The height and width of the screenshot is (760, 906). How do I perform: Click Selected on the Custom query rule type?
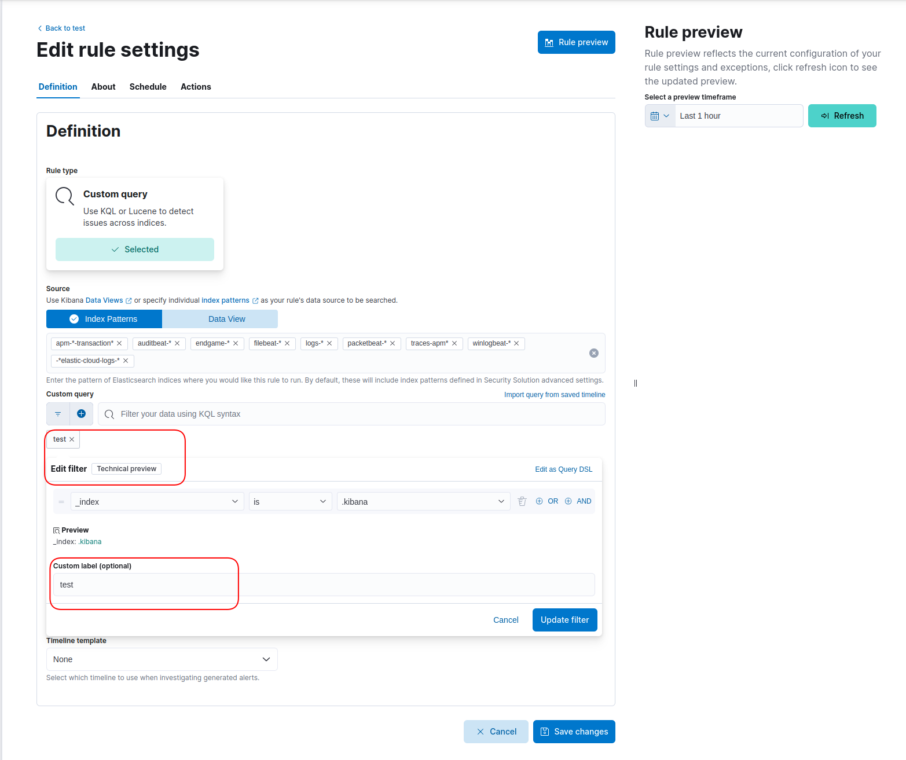coord(134,249)
